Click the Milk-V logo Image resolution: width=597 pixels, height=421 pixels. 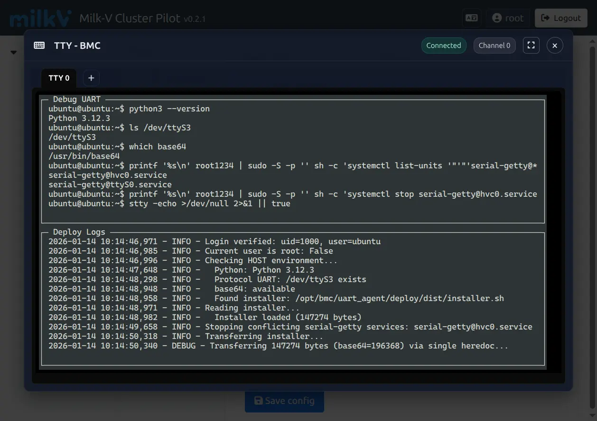point(41,18)
